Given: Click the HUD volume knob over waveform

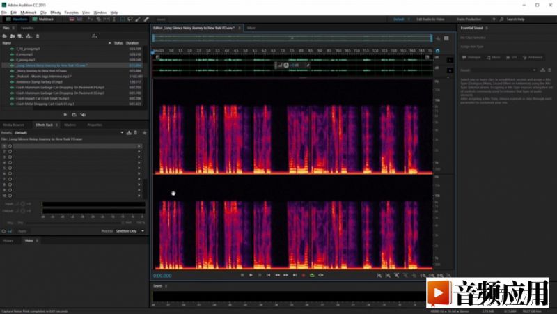Looking at the screenshot, I should pyautogui.click(x=286, y=65).
